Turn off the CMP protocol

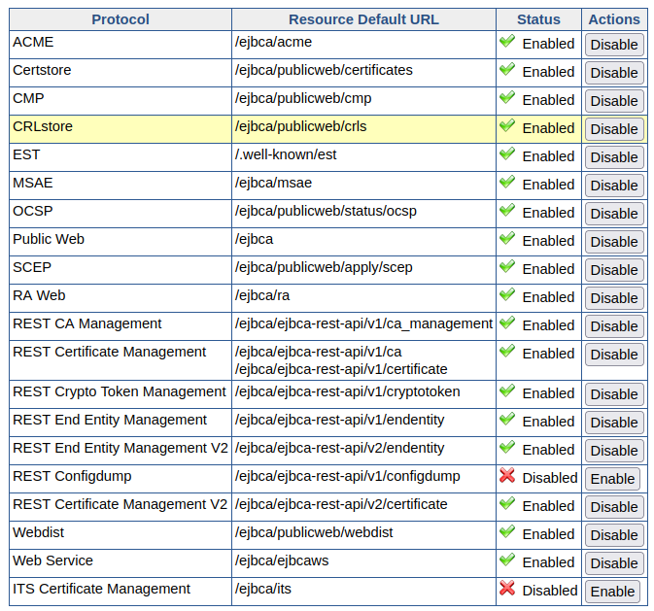614,101
